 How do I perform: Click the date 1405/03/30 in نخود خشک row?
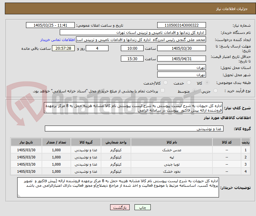[x=26, y=171]
